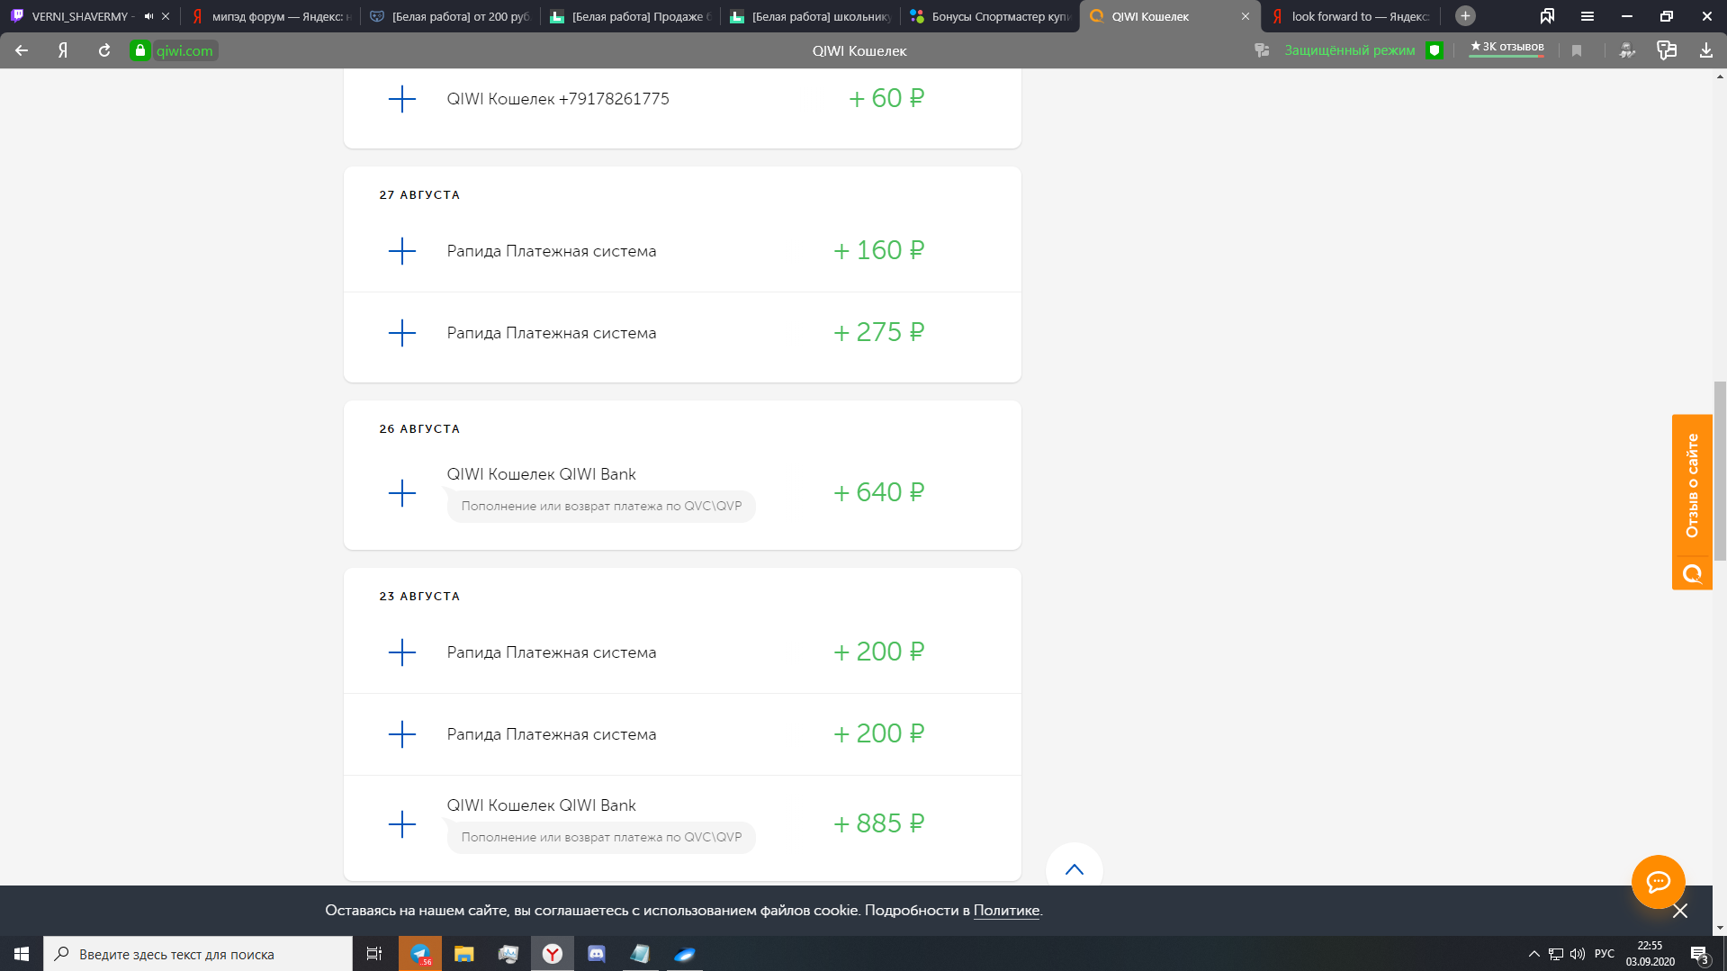Expand the +885 ₽ QIWI Bank transaction
Viewport: 1727px width, 971px height.
coord(402,823)
